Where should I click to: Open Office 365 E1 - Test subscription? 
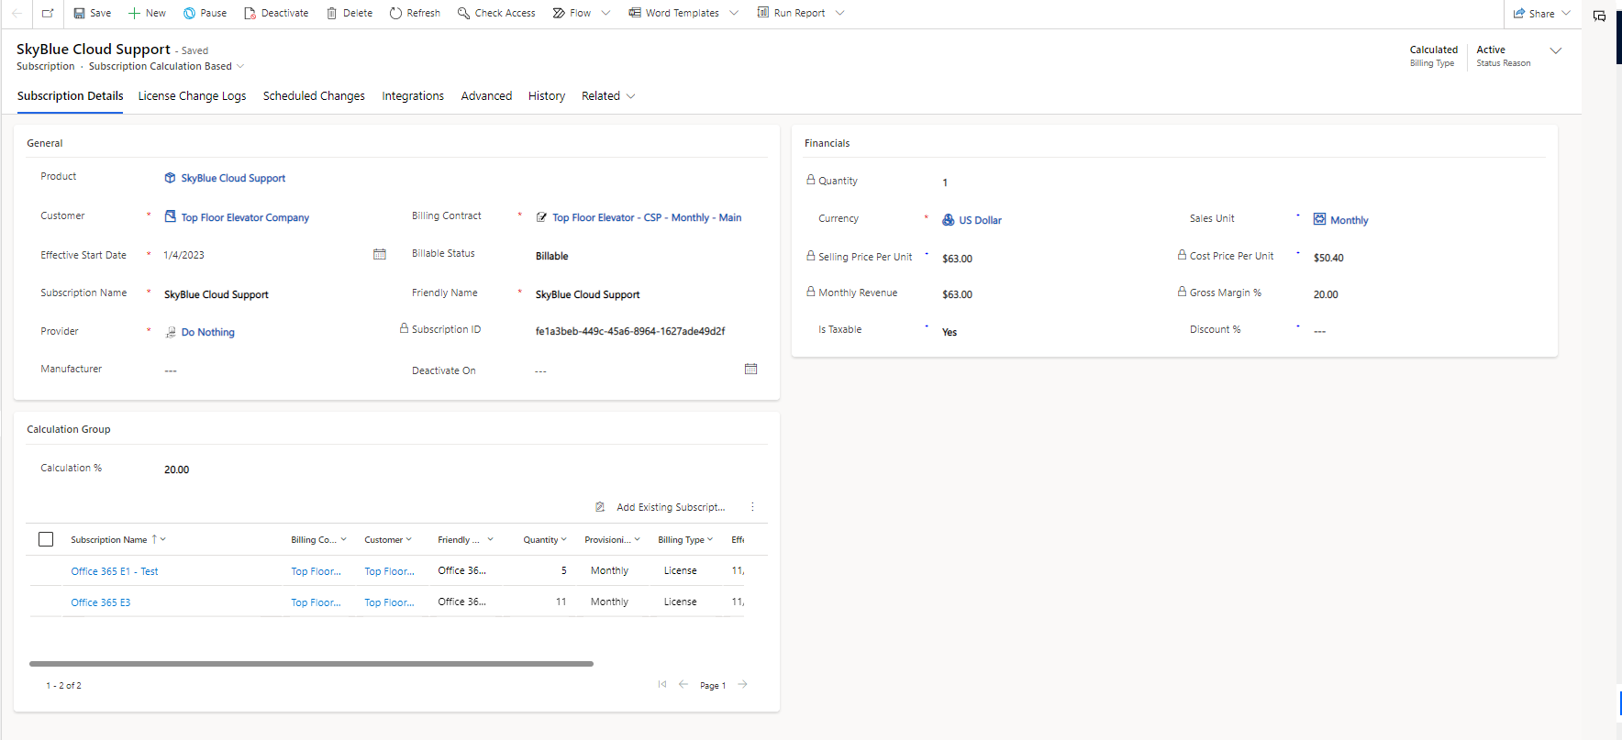(115, 571)
